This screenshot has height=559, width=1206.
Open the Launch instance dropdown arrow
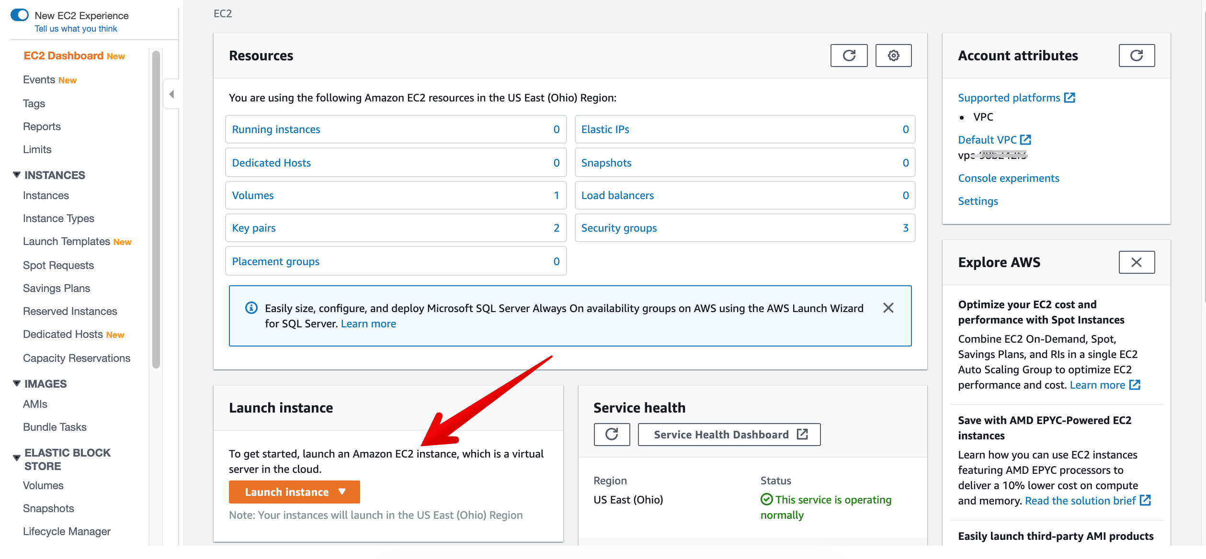pyautogui.click(x=342, y=492)
